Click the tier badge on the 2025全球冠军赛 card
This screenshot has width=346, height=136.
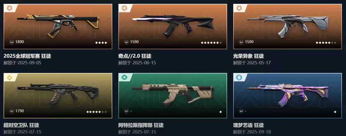[x=9, y=8]
